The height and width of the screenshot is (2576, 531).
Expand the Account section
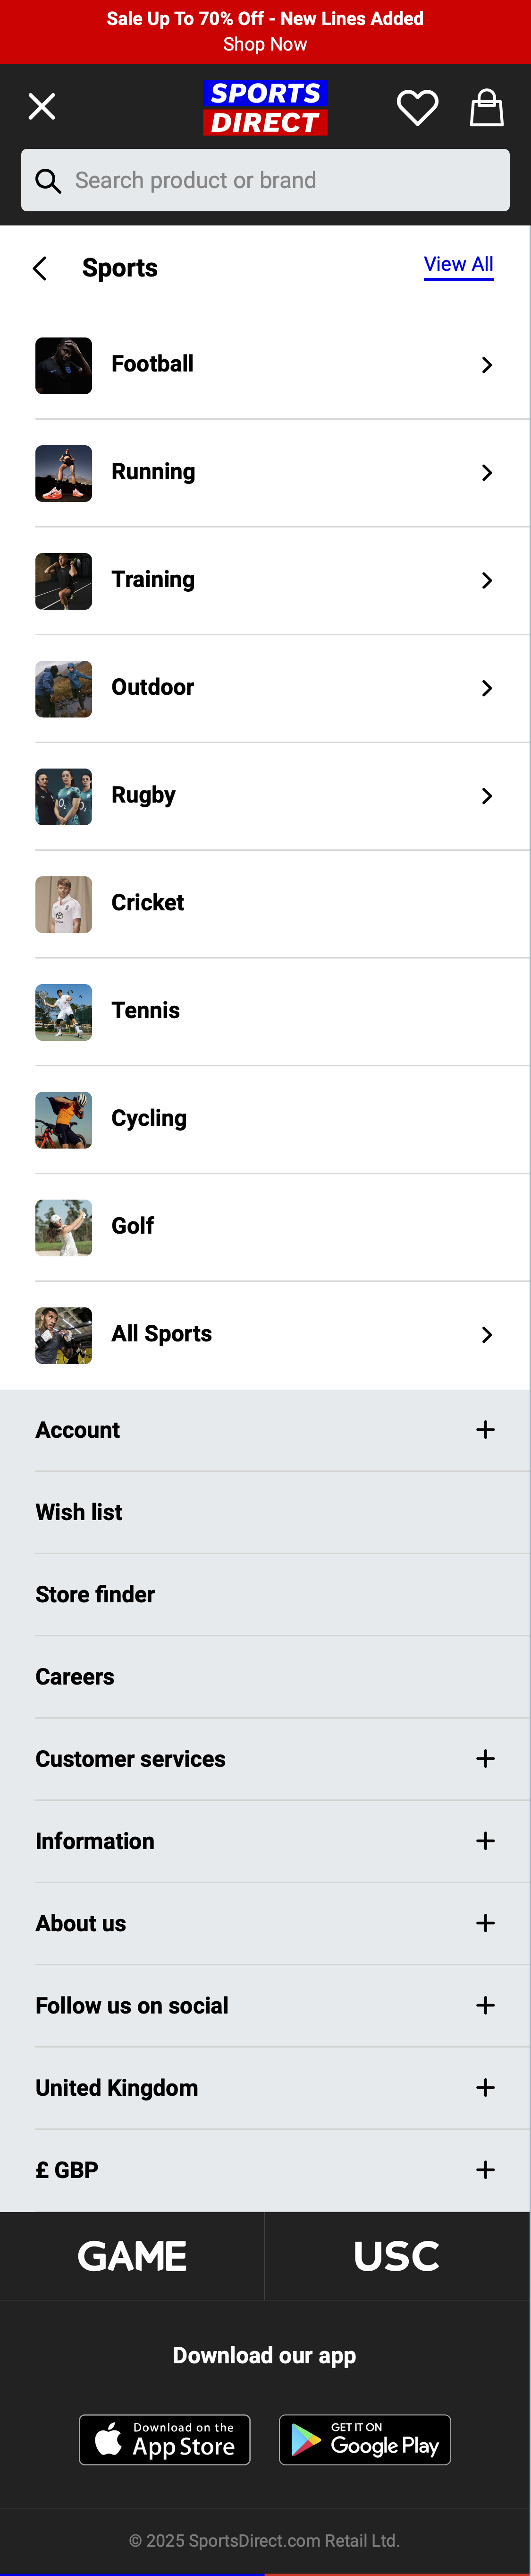[485, 1429]
